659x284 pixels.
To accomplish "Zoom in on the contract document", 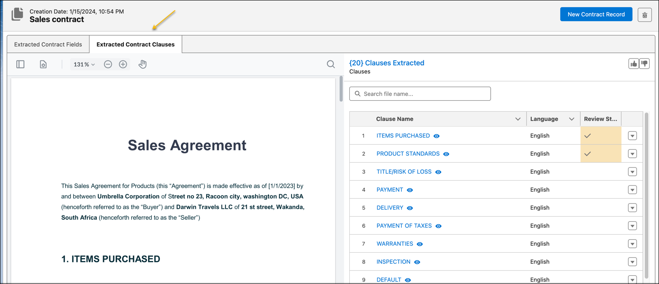I will coord(123,64).
